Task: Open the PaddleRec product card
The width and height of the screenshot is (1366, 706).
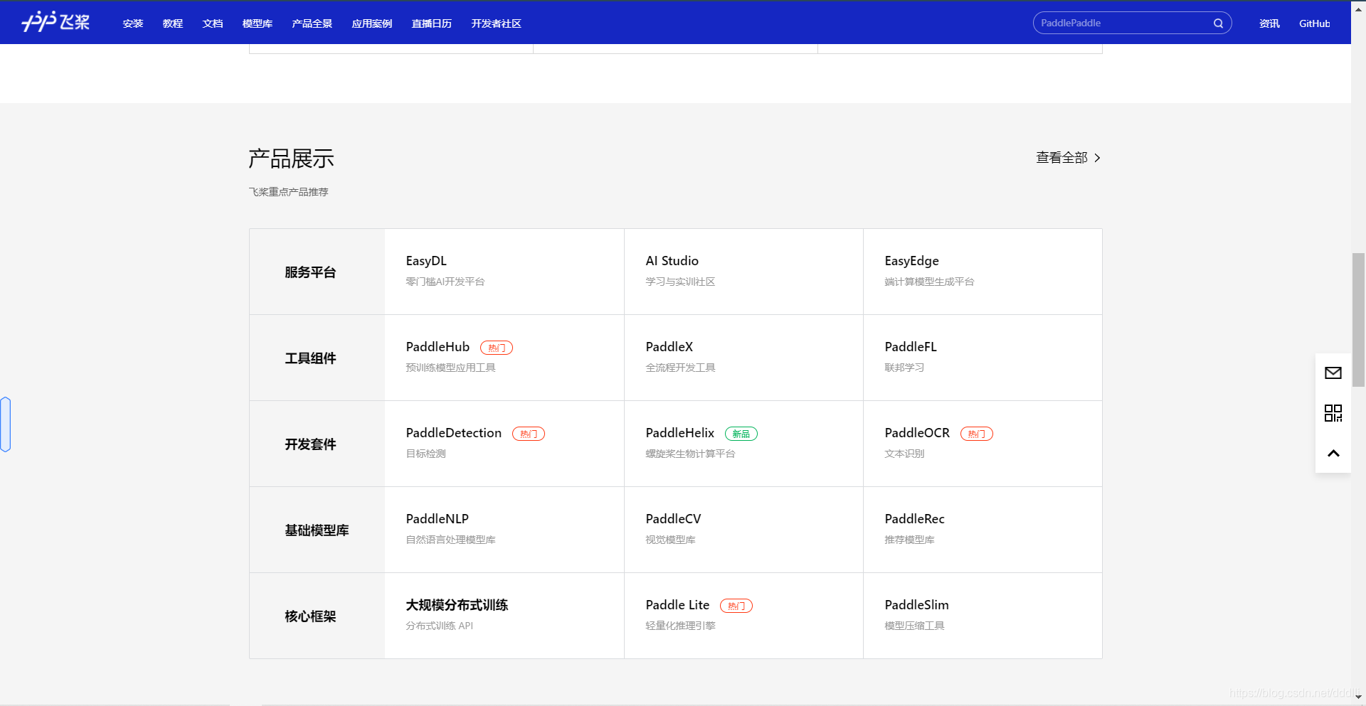Action: (x=983, y=530)
